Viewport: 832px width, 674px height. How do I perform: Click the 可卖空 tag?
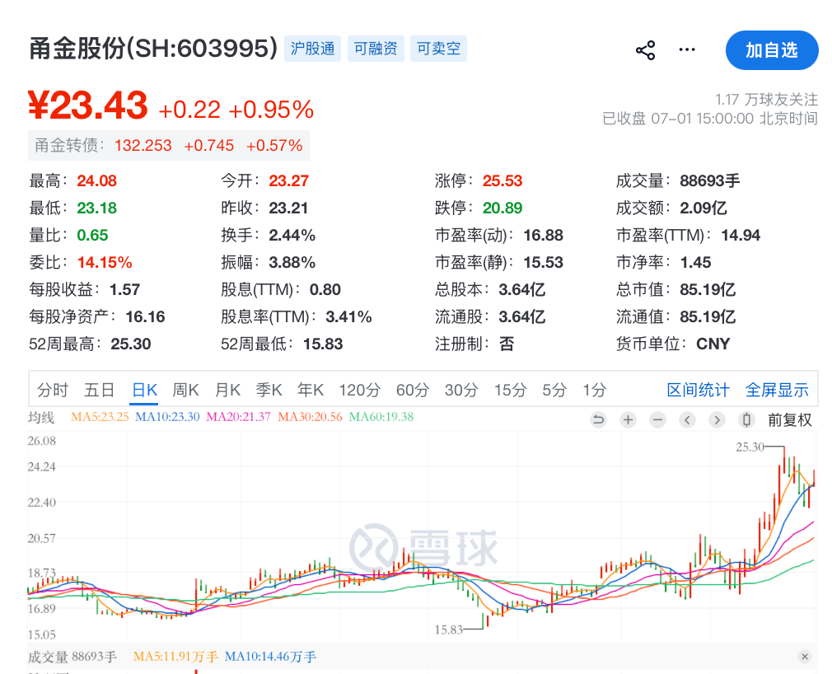click(438, 49)
